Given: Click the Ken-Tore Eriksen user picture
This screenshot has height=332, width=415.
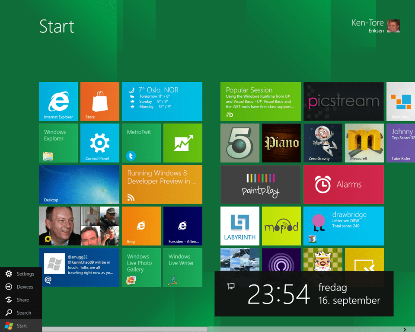Looking at the screenshot, I should (x=393, y=26).
